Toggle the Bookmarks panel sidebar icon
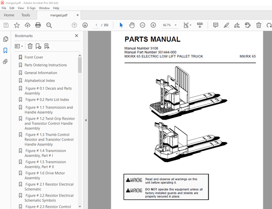This screenshot has width=272, height=209. pos(5,50)
